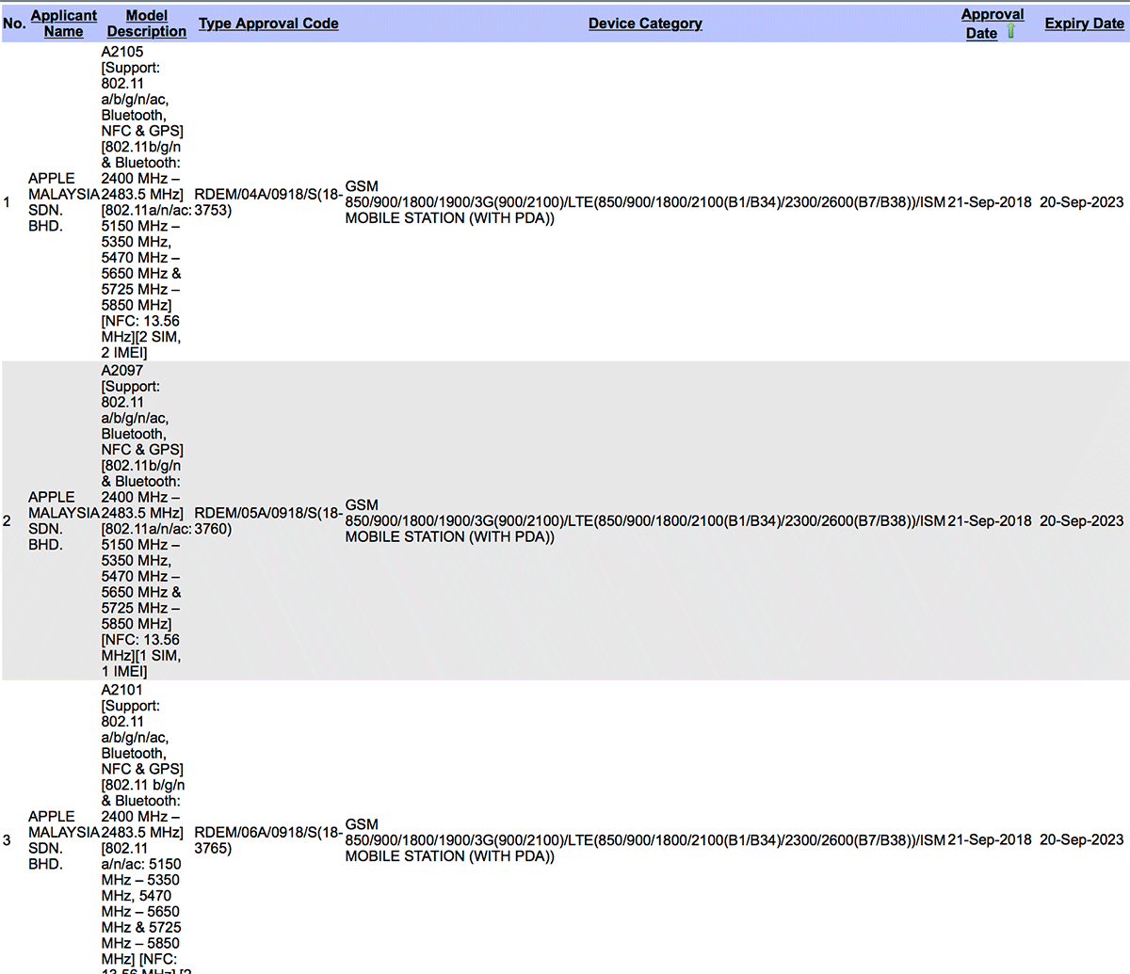Click the A2097 model description text
1130x974 pixels.
122,371
